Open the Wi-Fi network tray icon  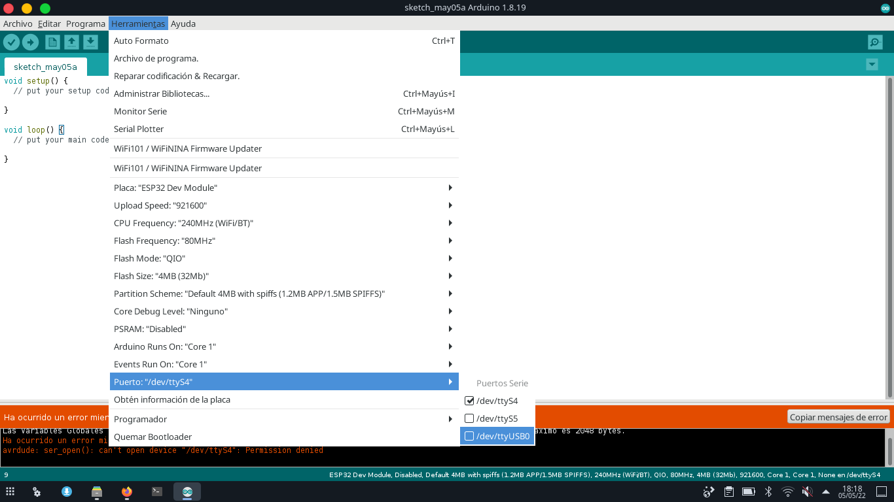coord(788,492)
